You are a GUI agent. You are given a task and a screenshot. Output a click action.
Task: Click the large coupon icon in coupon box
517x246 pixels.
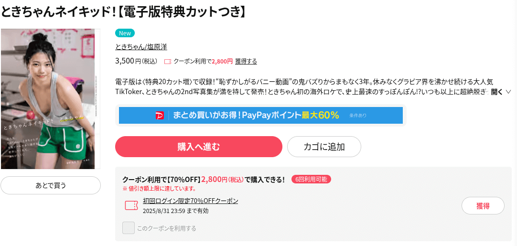(x=131, y=205)
